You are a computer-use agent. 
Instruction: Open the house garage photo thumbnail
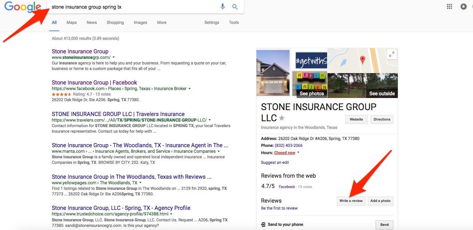273,73
